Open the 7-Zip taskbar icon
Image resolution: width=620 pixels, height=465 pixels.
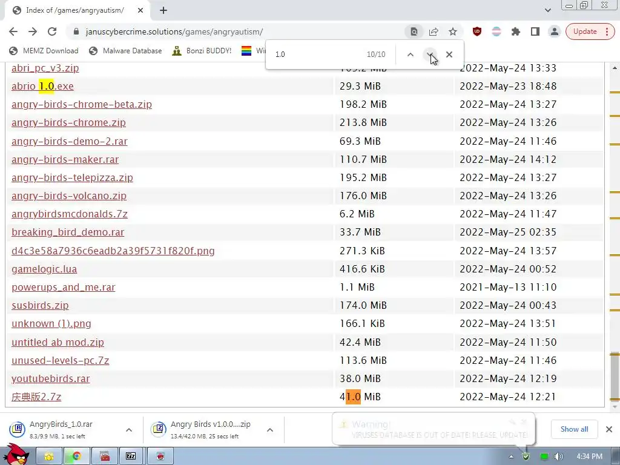point(131,457)
